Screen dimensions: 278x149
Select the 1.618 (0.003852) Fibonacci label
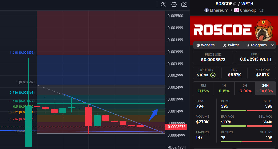(22, 53)
